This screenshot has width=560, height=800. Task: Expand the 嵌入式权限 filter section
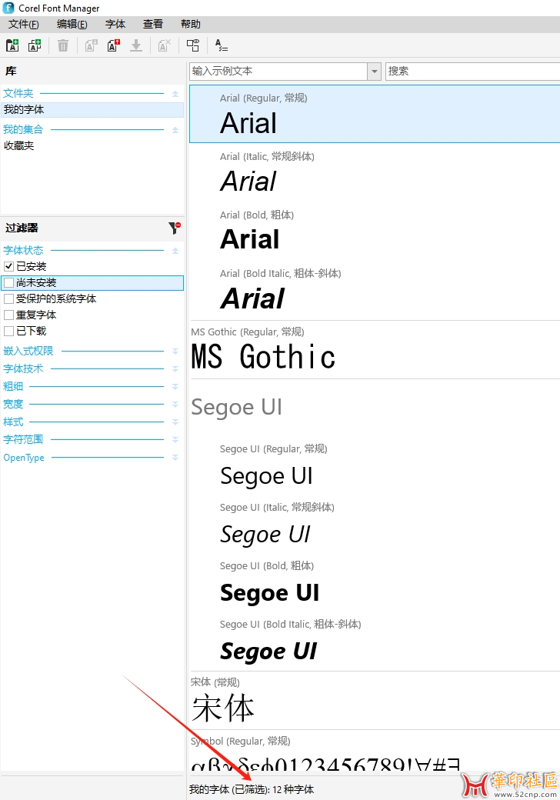point(175,352)
